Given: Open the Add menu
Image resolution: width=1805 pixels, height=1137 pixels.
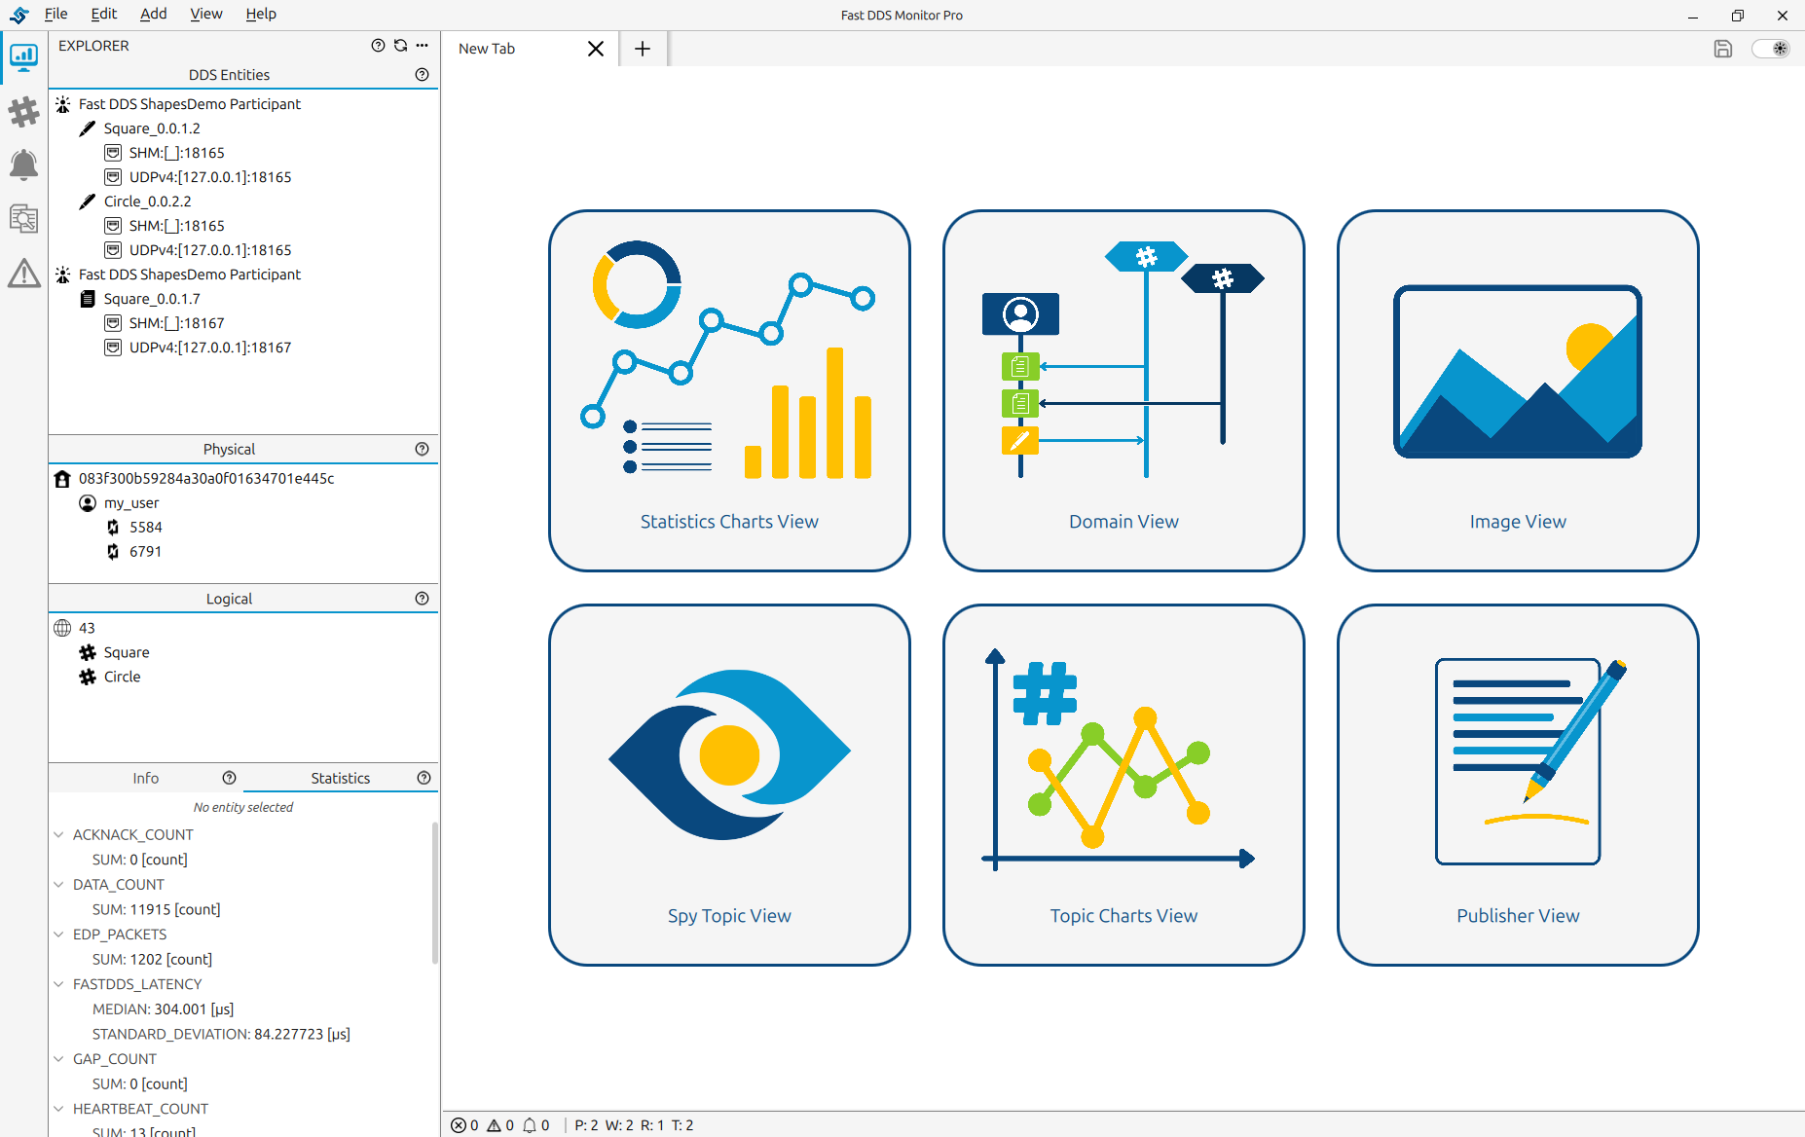Looking at the screenshot, I should tap(154, 14).
